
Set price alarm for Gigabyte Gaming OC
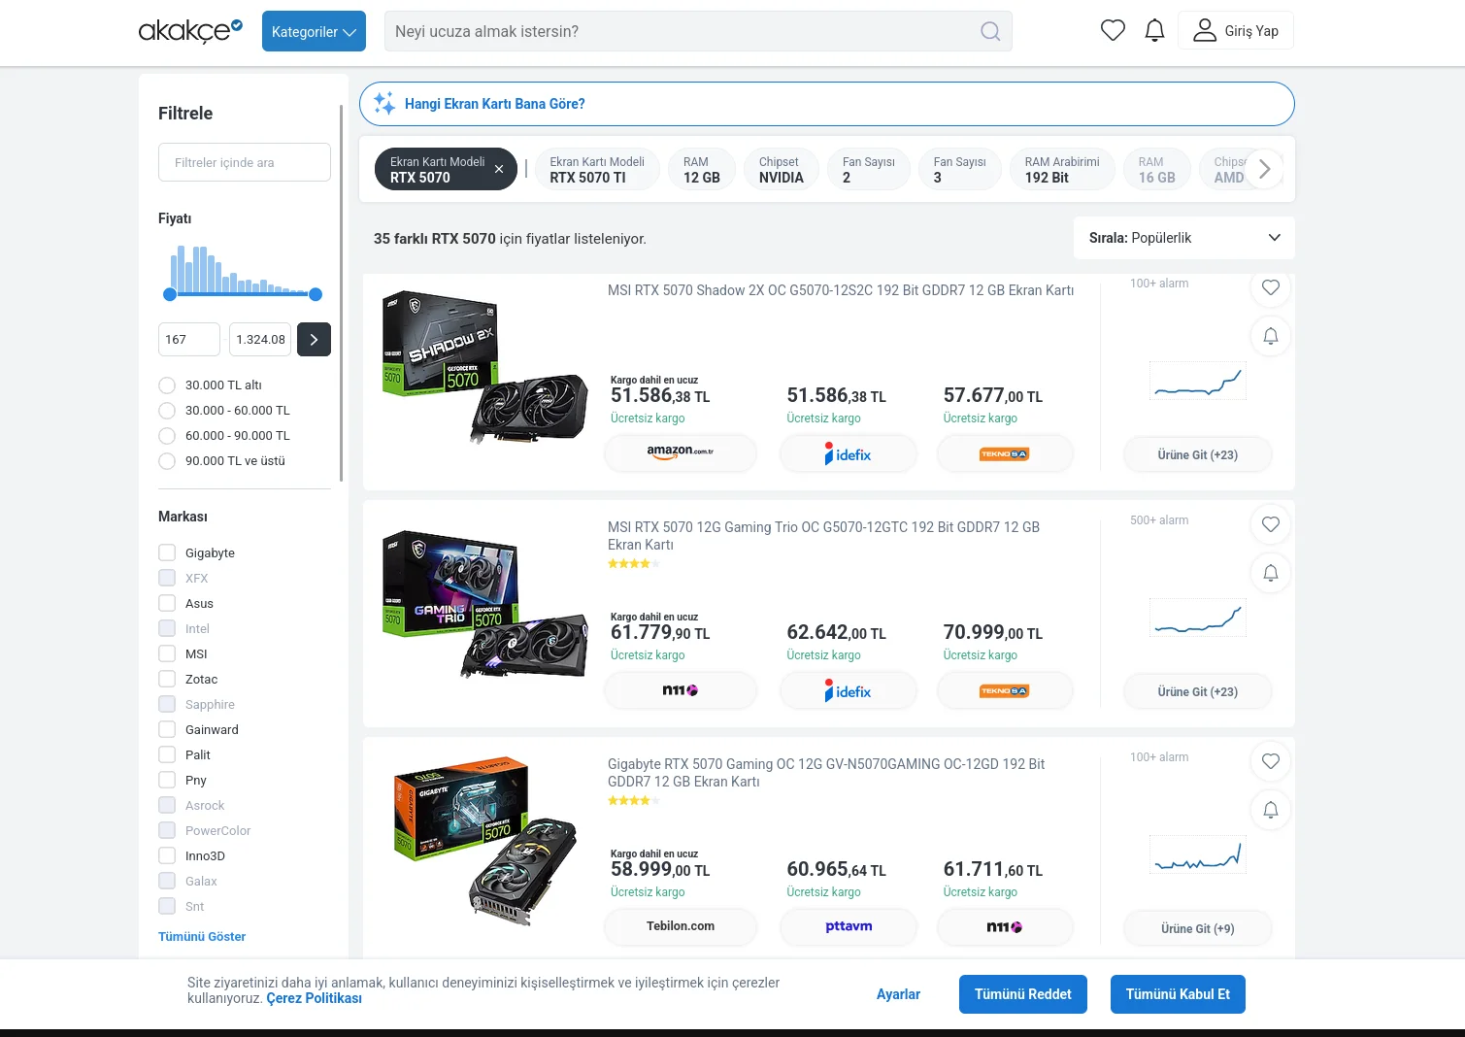click(1271, 810)
